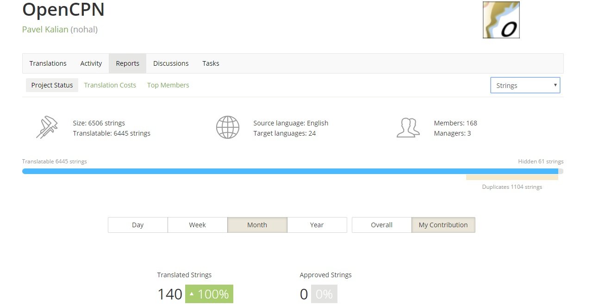605x305 pixels.
Task: Go to the Discussions tab
Action: 171,63
